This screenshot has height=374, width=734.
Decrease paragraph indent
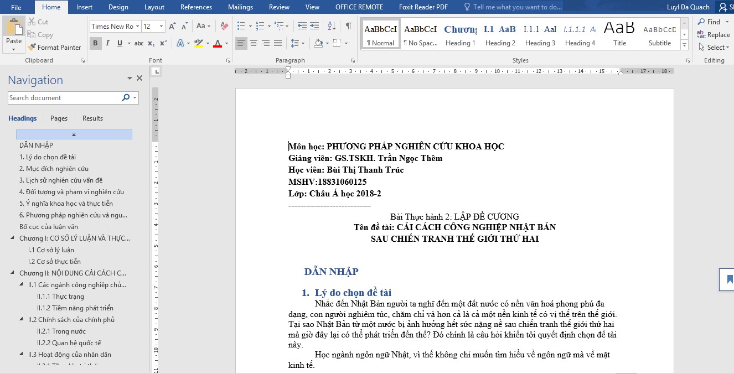(x=302, y=26)
